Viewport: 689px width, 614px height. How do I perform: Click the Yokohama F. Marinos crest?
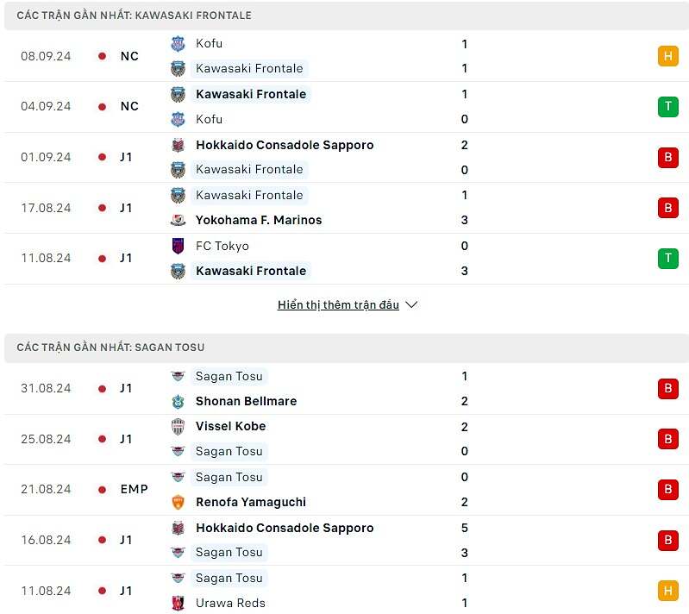coord(179,220)
